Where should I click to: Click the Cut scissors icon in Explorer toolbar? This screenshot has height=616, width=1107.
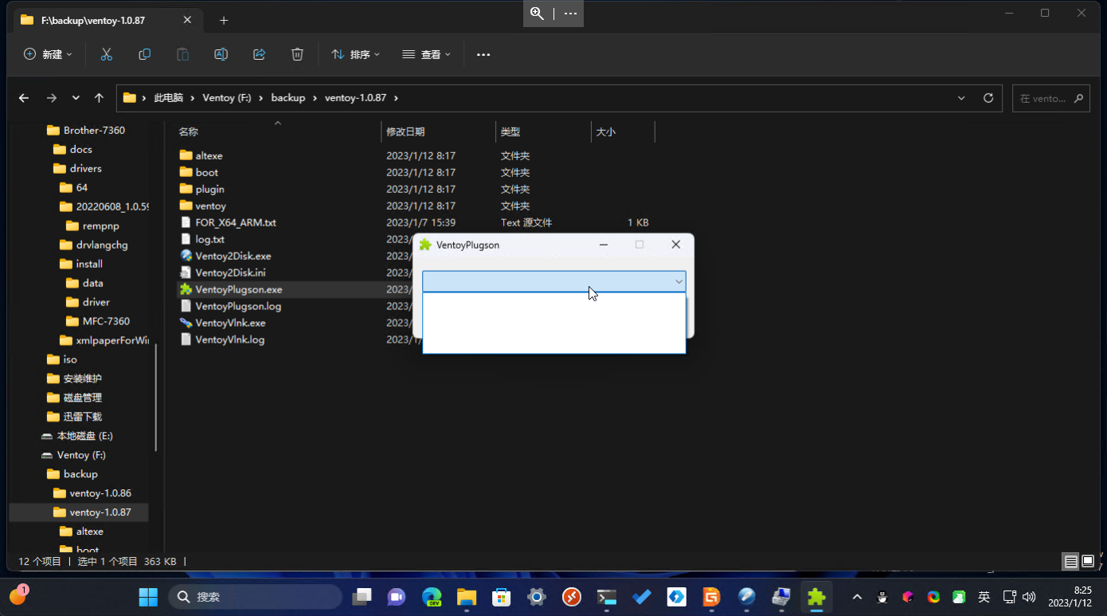click(x=106, y=54)
